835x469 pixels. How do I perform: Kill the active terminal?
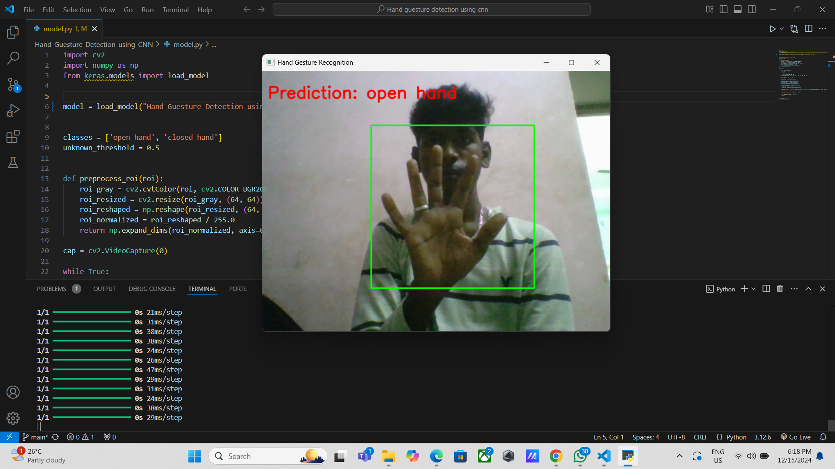[x=779, y=288]
